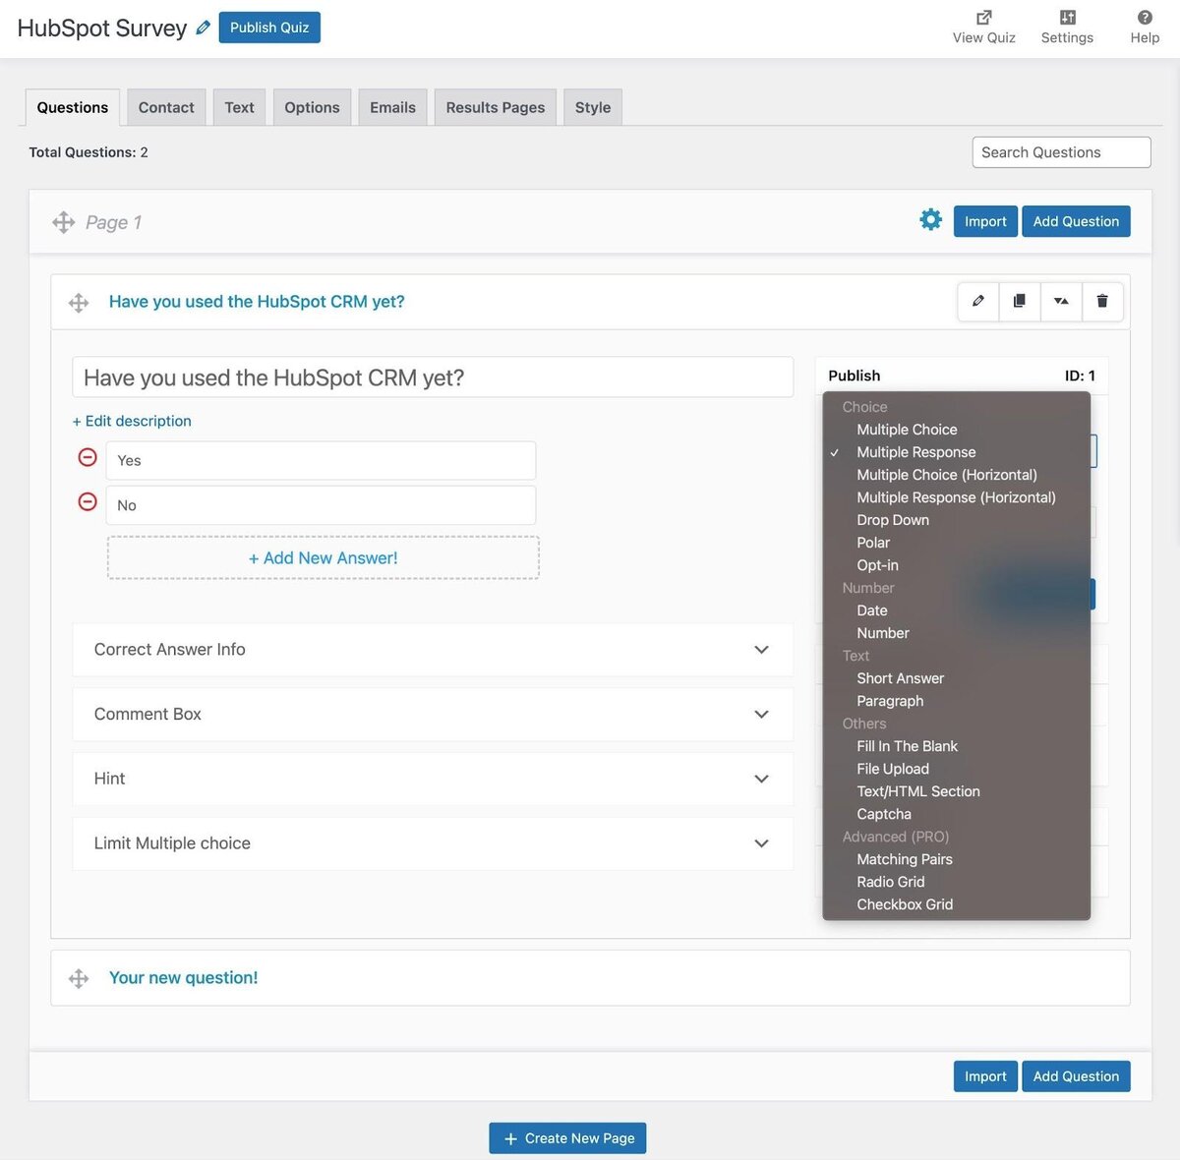The height and width of the screenshot is (1160, 1180).
Task: Click Create New Page button
Action: pyautogui.click(x=567, y=1138)
